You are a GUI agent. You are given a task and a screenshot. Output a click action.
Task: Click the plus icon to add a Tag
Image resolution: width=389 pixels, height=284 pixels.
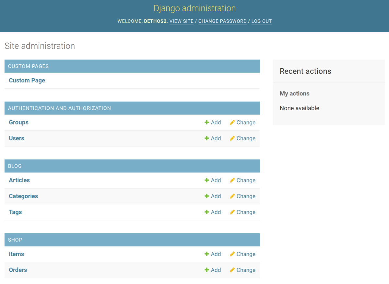click(x=206, y=212)
